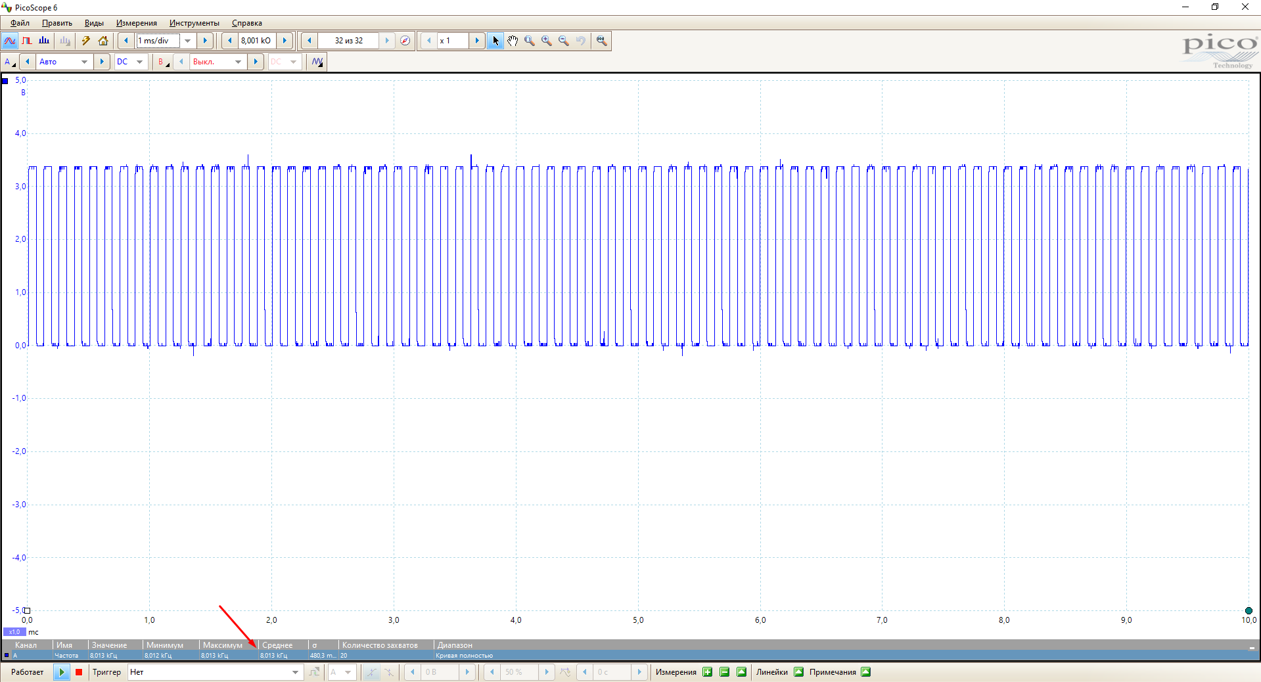1261x682 pixels.
Task: Select the arrow pointer tool
Action: tap(495, 41)
